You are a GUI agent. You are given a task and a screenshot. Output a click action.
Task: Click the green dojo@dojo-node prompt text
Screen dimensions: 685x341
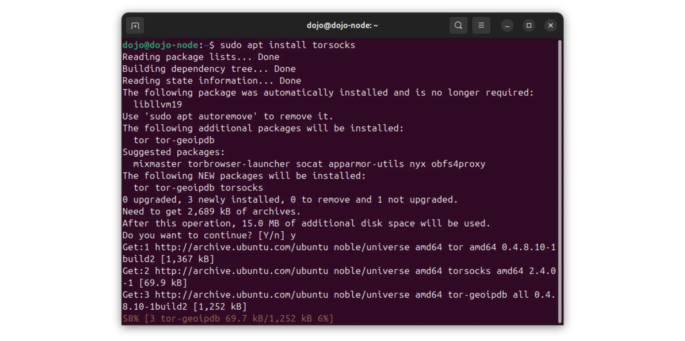(x=160, y=45)
